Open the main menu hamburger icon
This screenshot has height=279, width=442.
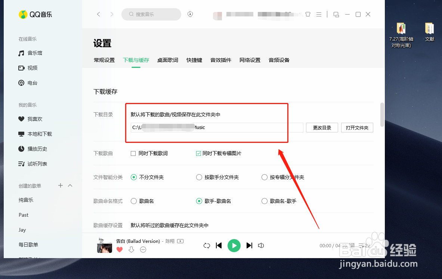tap(319, 14)
